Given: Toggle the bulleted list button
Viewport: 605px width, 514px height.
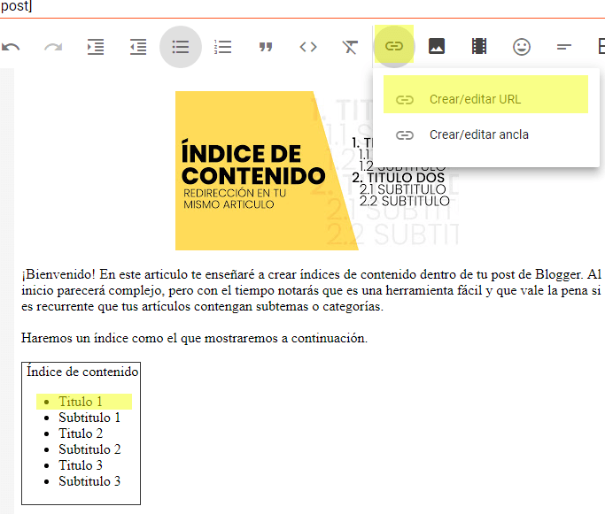Looking at the screenshot, I should (181, 47).
